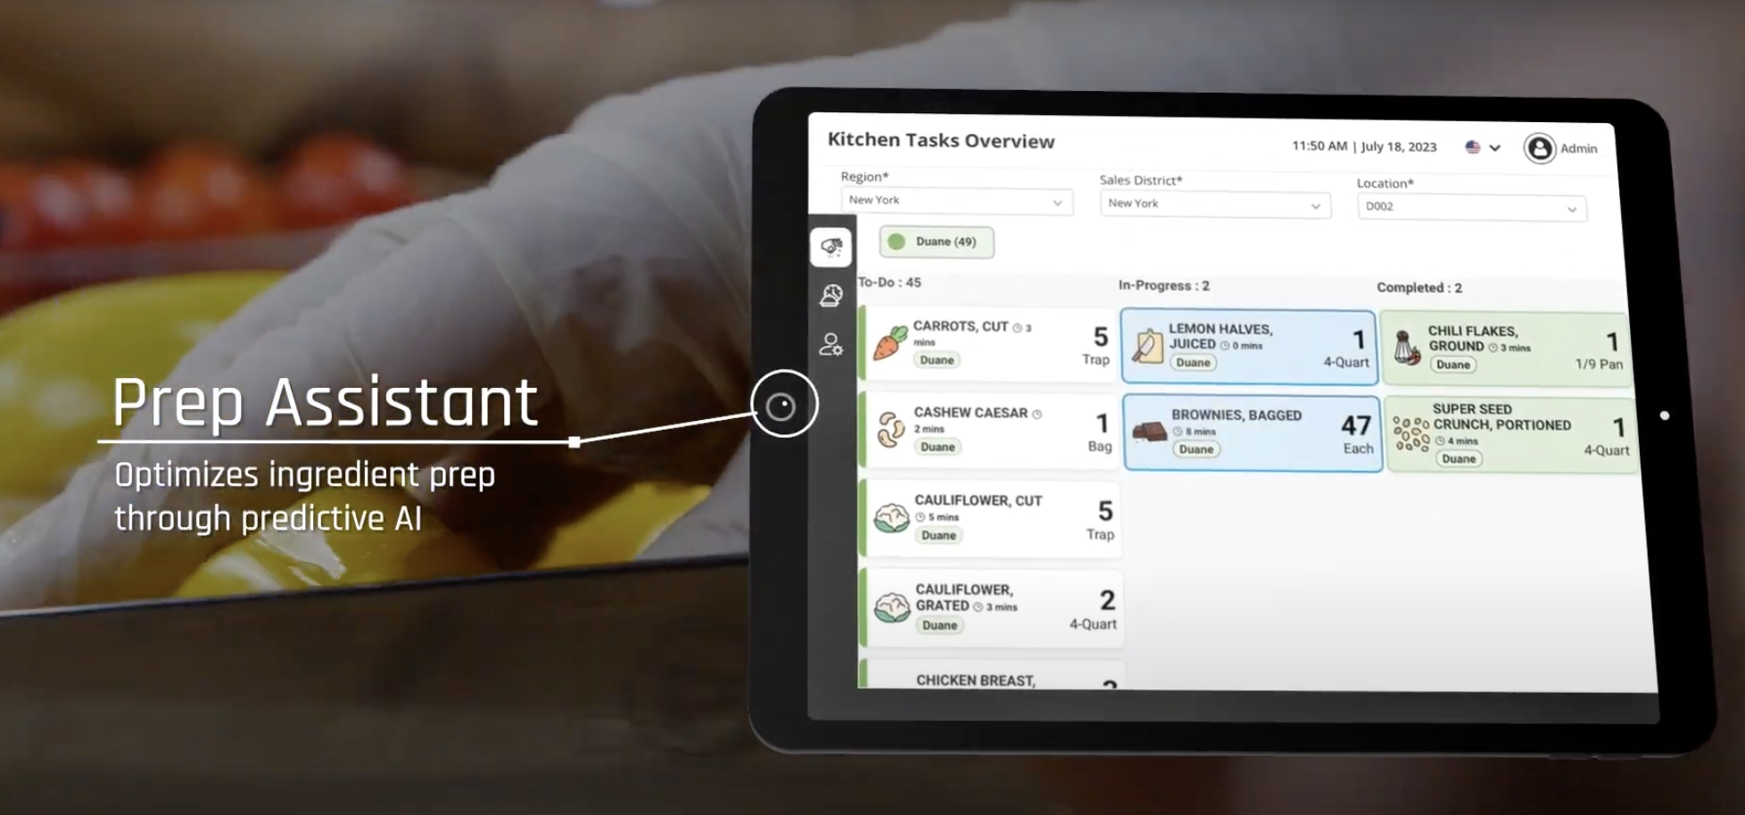The height and width of the screenshot is (815, 1745).
Task: Click the chef hat sidebar icon
Action: pyautogui.click(x=831, y=296)
